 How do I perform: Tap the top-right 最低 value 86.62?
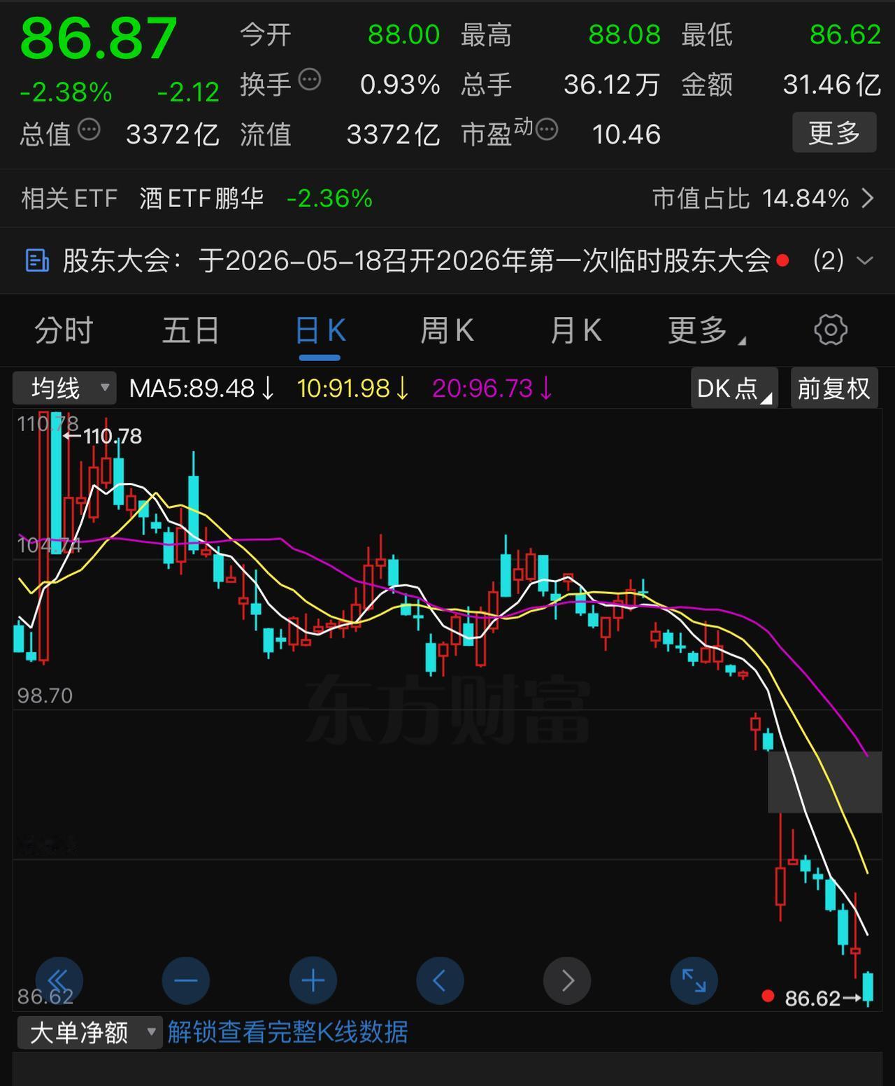click(x=845, y=34)
